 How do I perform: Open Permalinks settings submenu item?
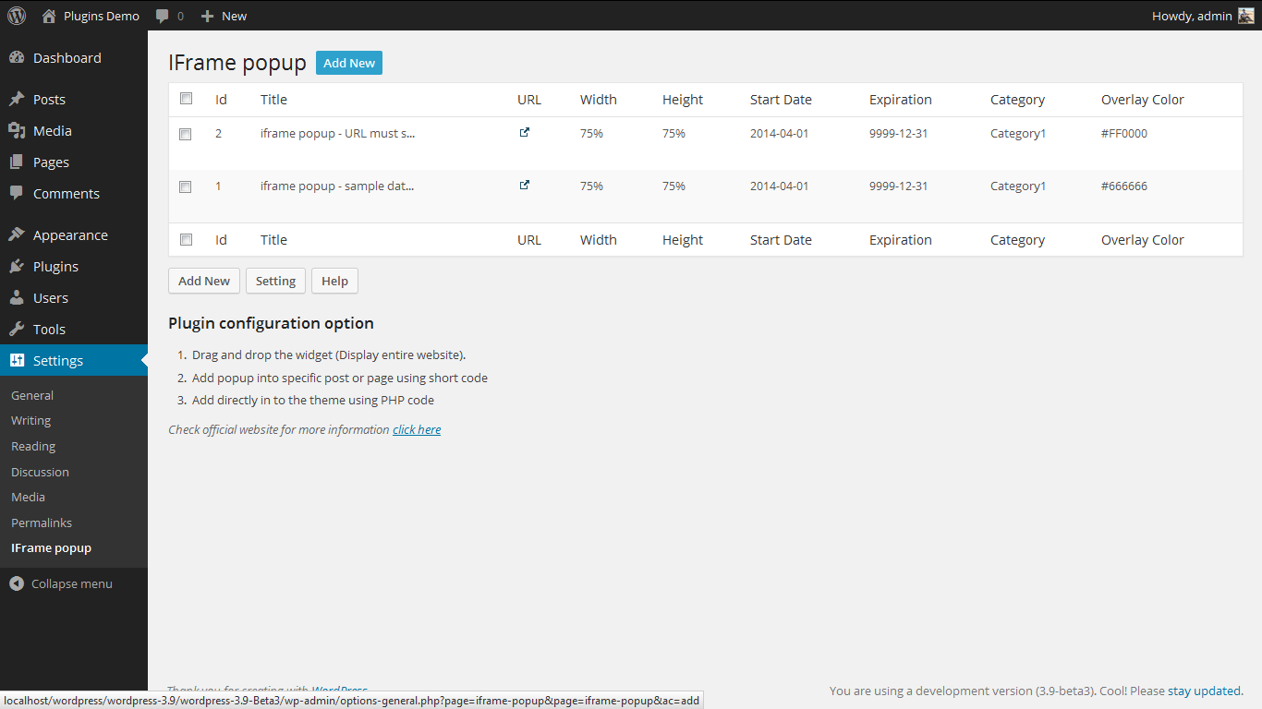point(42,523)
